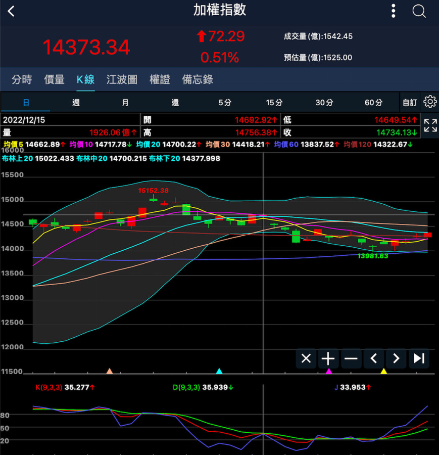Switch to 5分 interval

tap(225, 103)
